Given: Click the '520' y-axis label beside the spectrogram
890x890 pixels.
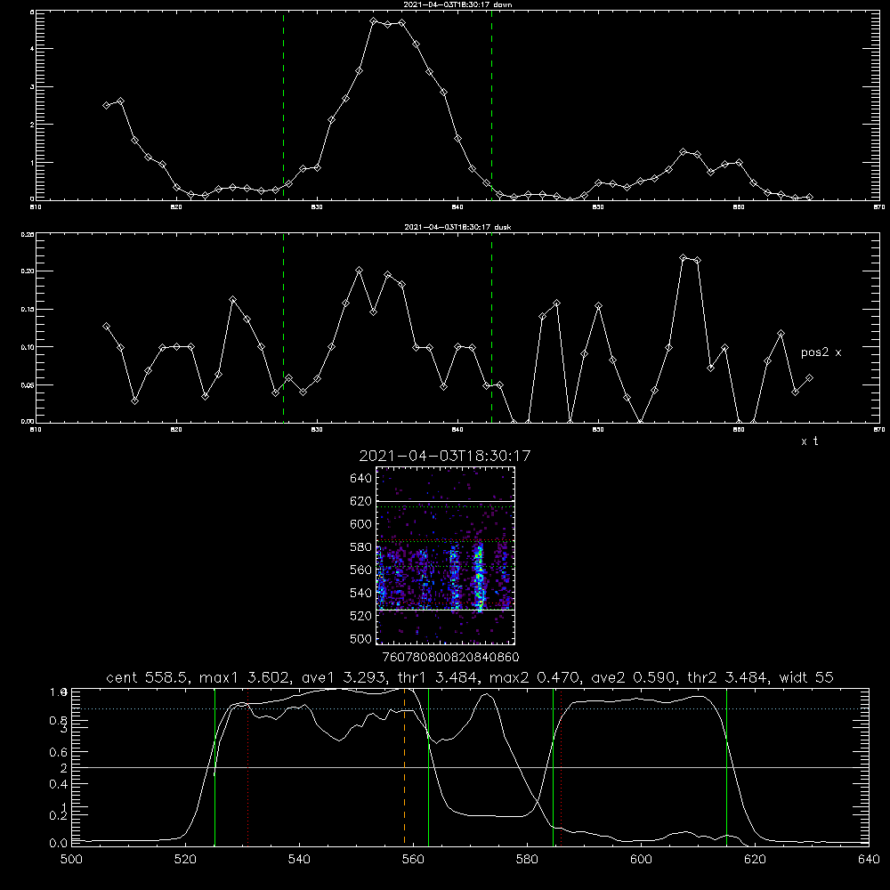Looking at the screenshot, I should coord(361,616).
